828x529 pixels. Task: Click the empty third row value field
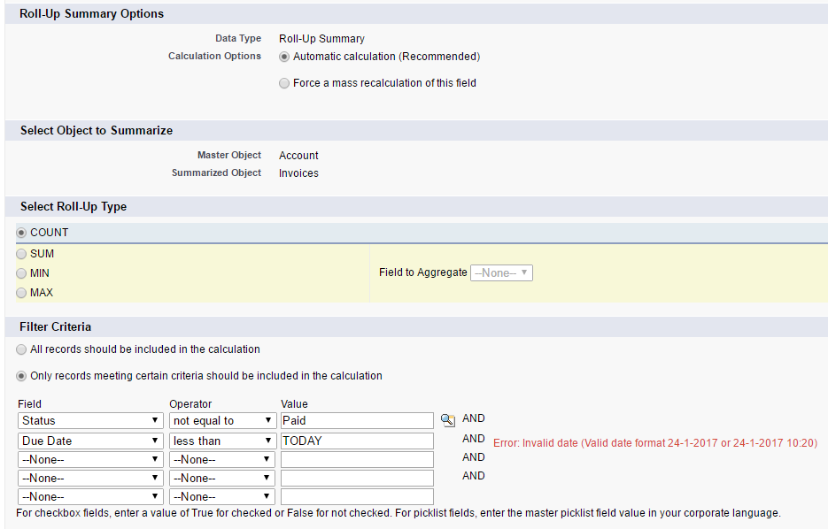(x=357, y=460)
